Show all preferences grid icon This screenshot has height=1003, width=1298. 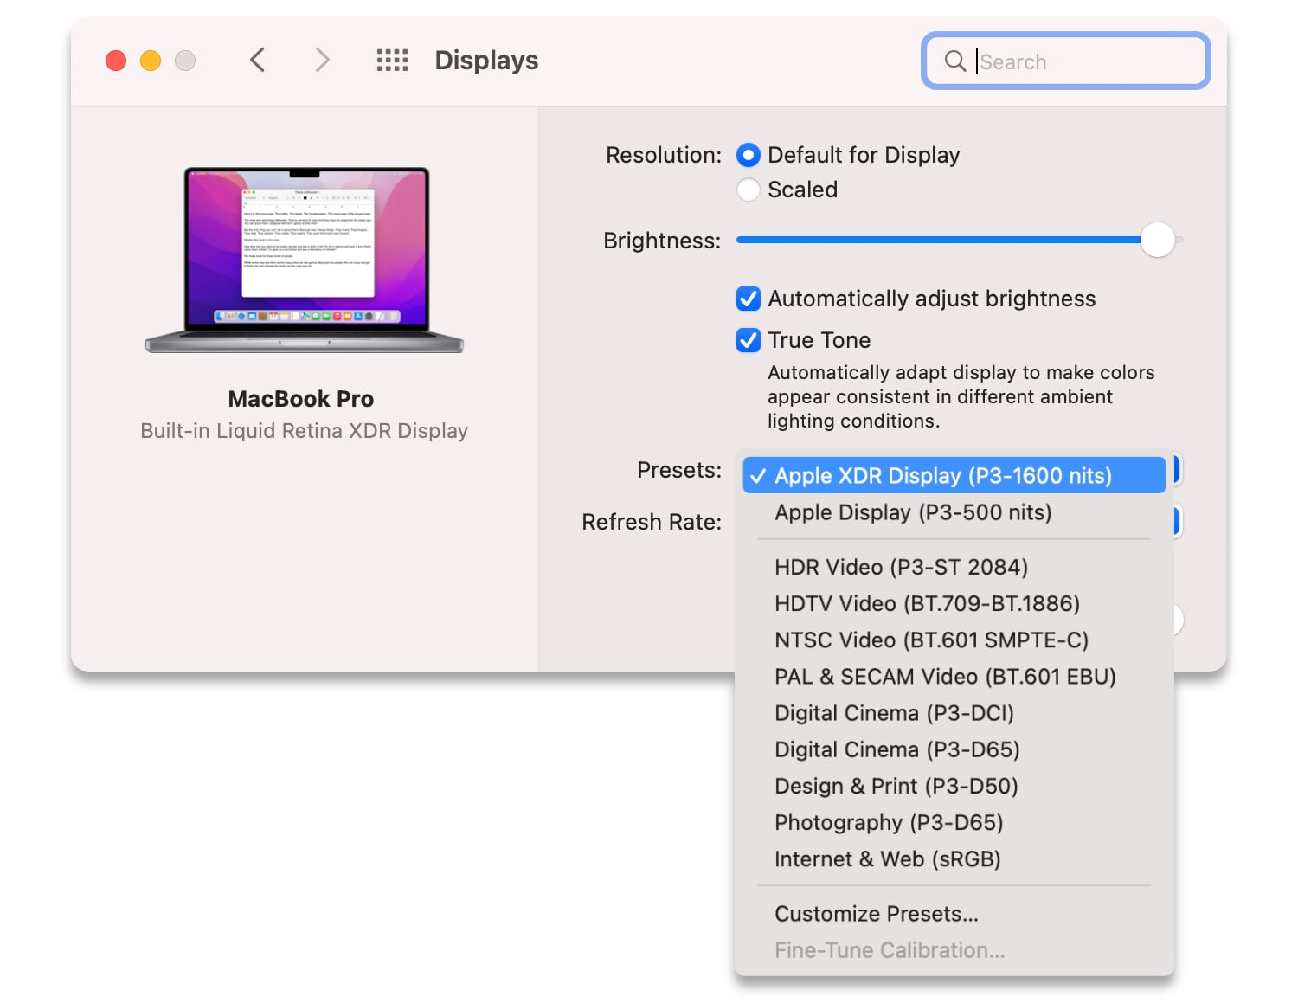(x=392, y=60)
